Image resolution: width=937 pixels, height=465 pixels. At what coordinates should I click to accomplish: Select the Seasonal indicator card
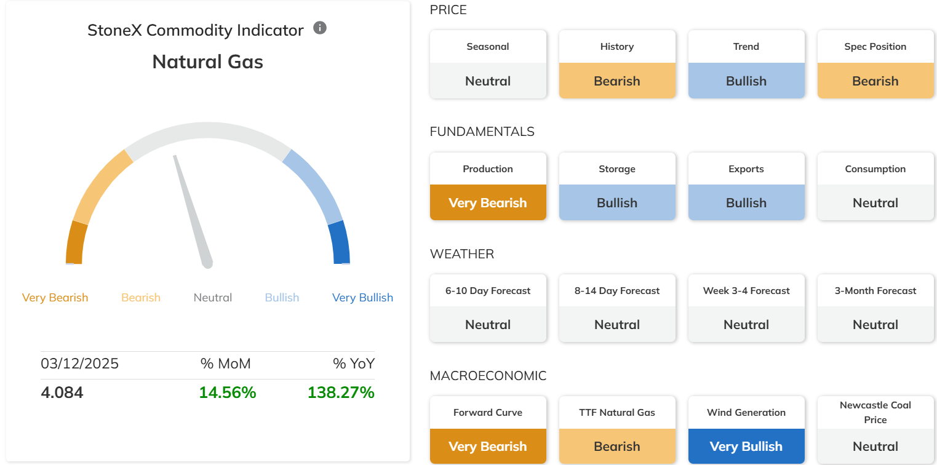tap(488, 65)
